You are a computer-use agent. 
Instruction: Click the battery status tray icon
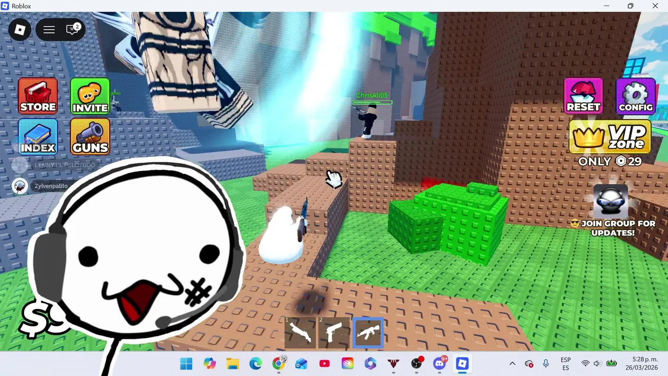point(611,363)
